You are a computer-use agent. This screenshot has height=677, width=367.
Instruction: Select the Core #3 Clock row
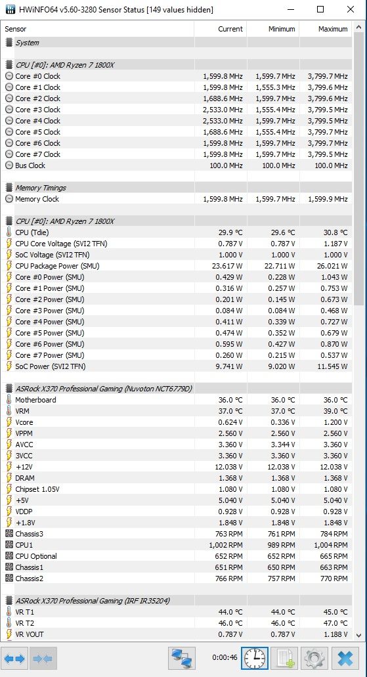click(x=176, y=110)
